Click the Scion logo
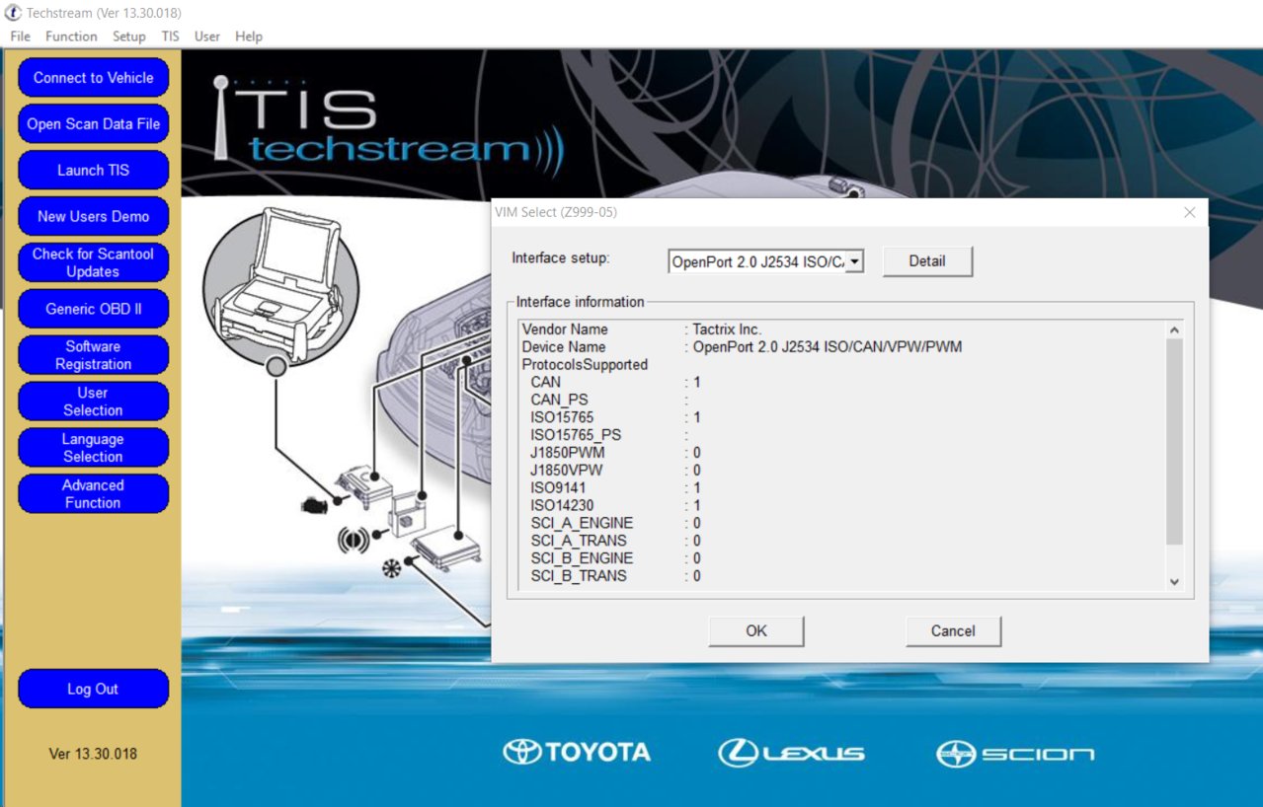1263x807 pixels. point(1015,754)
